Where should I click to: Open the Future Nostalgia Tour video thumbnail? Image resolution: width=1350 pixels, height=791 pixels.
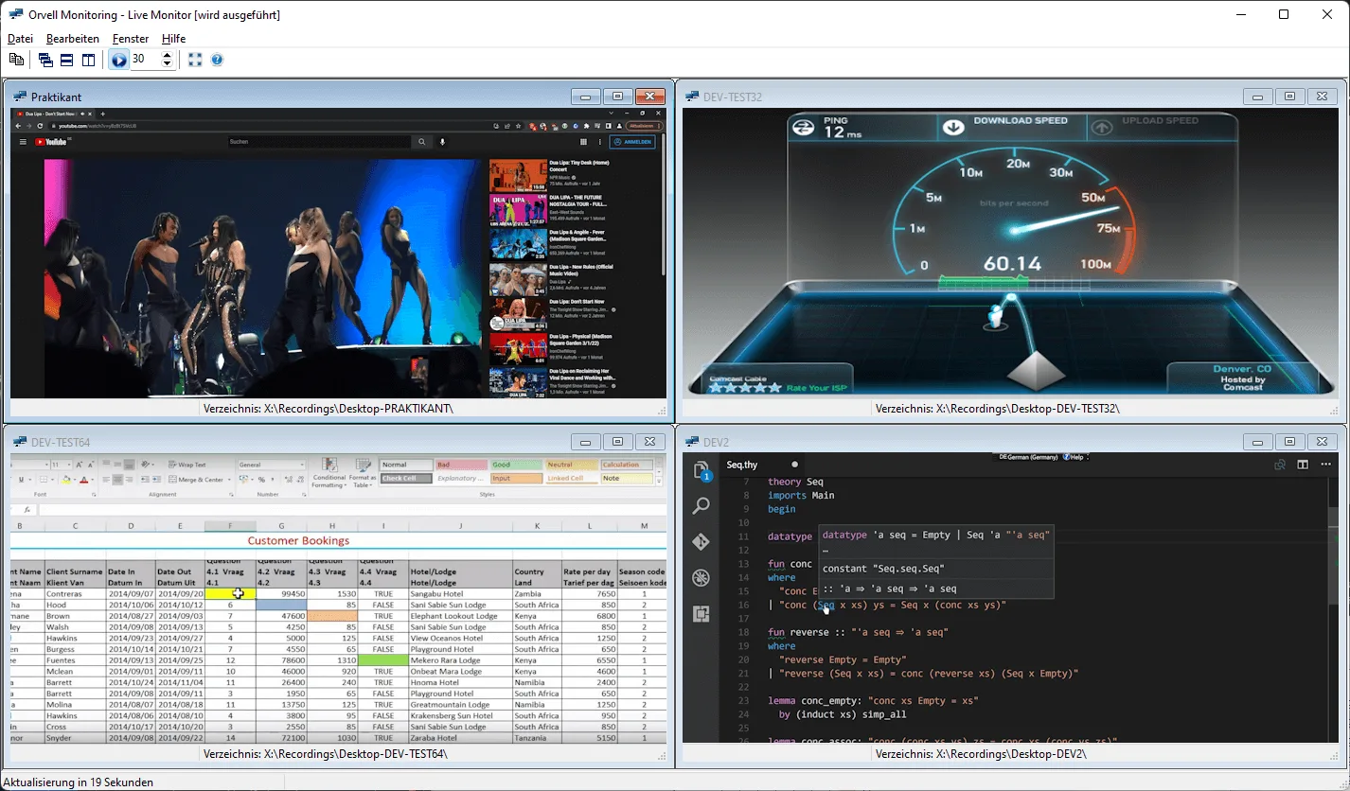point(518,210)
